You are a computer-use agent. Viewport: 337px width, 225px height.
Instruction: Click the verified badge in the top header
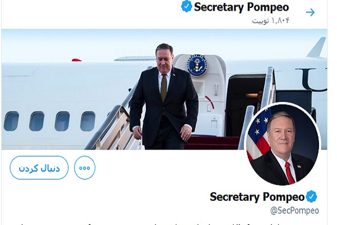[186, 7]
